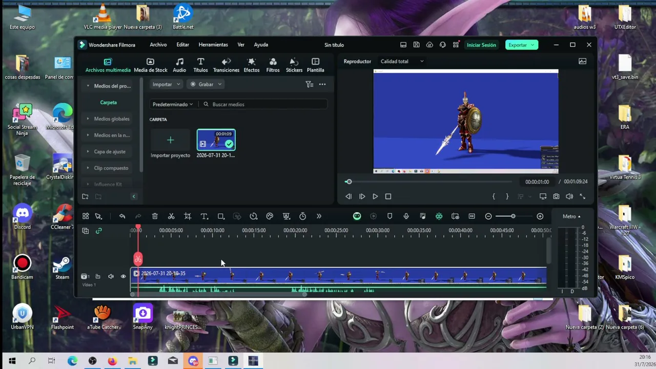Click the Exportar button

[521, 45]
